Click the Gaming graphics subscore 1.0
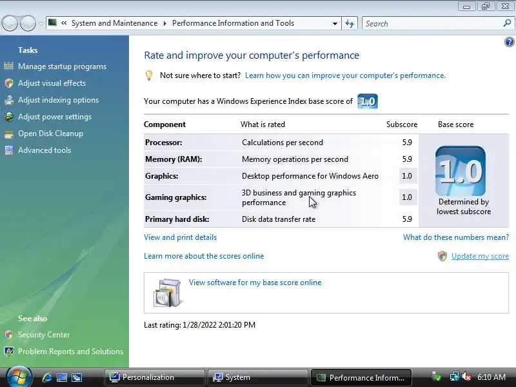 (x=407, y=197)
